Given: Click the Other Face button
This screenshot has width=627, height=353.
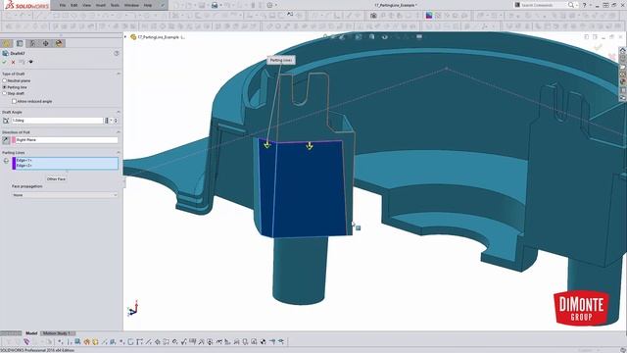Looking at the screenshot, I should coord(57,178).
